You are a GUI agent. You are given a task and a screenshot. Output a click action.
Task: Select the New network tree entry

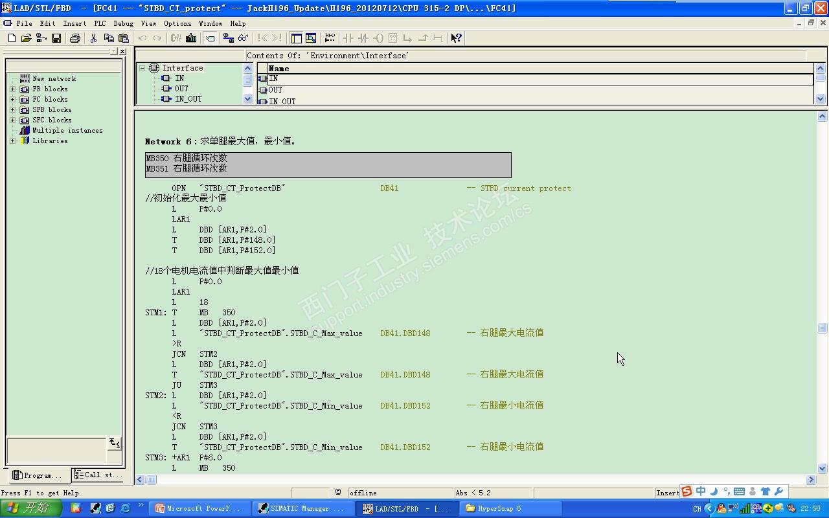[x=54, y=78]
